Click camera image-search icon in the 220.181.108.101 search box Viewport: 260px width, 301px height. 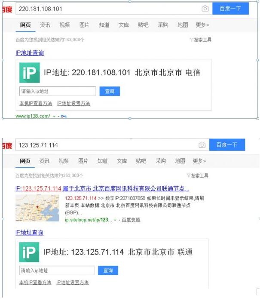click(x=205, y=9)
